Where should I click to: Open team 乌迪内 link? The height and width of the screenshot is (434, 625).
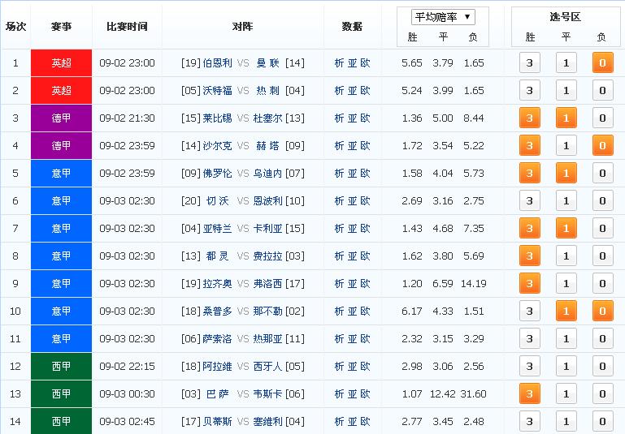pos(268,173)
